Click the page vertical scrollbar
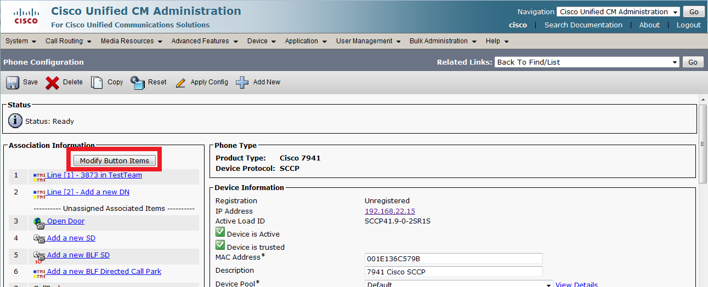 (x=703, y=192)
